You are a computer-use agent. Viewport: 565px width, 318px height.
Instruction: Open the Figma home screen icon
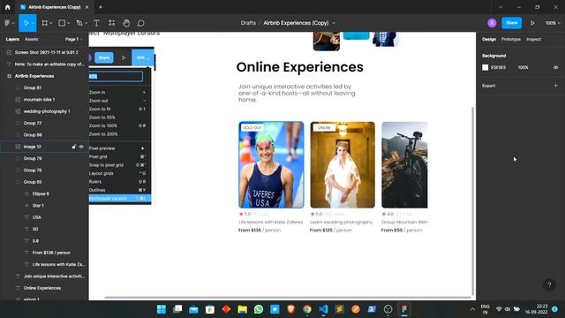pos(8,7)
